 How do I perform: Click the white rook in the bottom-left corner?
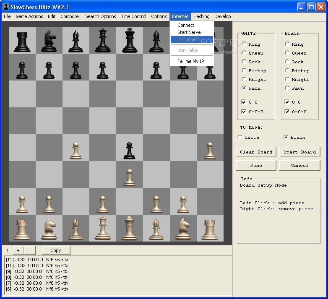pyautogui.click(x=22, y=229)
